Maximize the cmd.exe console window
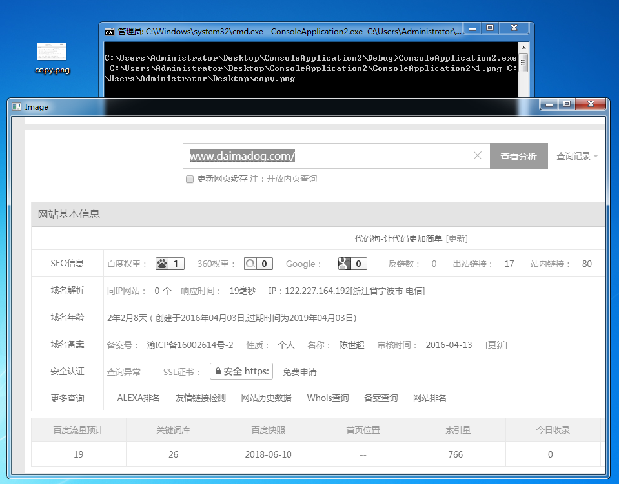Screen dimensions: 619x484 pyautogui.click(x=490, y=28)
